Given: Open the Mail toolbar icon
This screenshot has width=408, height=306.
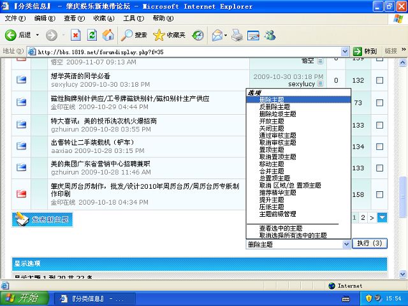Looking at the screenshot, I should (217, 35).
